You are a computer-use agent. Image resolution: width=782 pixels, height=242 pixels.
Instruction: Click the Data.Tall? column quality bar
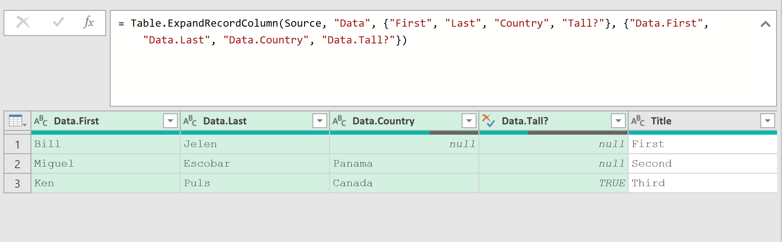[x=554, y=133]
